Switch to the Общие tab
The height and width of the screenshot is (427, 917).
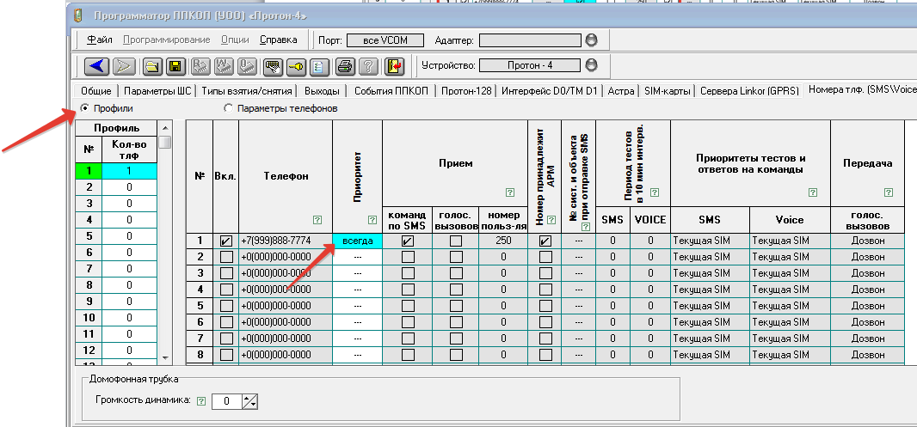(x=96, y=91)
